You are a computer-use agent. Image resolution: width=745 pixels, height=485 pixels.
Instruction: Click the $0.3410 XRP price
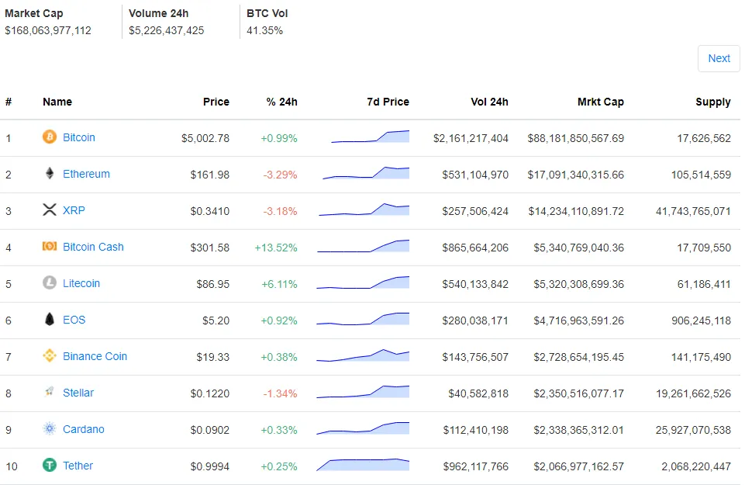pos(210,211)
